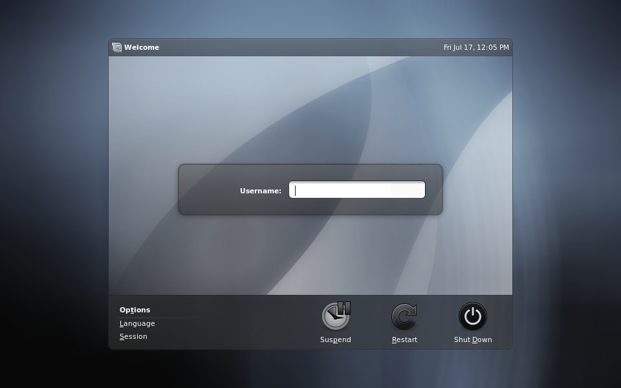Click the Shut Down text label
The image size is (621, 388).
coord(473,339)
